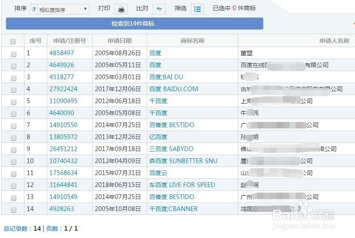The height and width of the screenshot is (238, 355).
Task: Click the 申请日期 column header
Action: [x=120, y=41]
